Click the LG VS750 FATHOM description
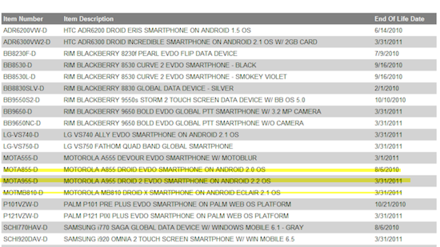Viewport: 440px width, 247px height. (148, 146)
